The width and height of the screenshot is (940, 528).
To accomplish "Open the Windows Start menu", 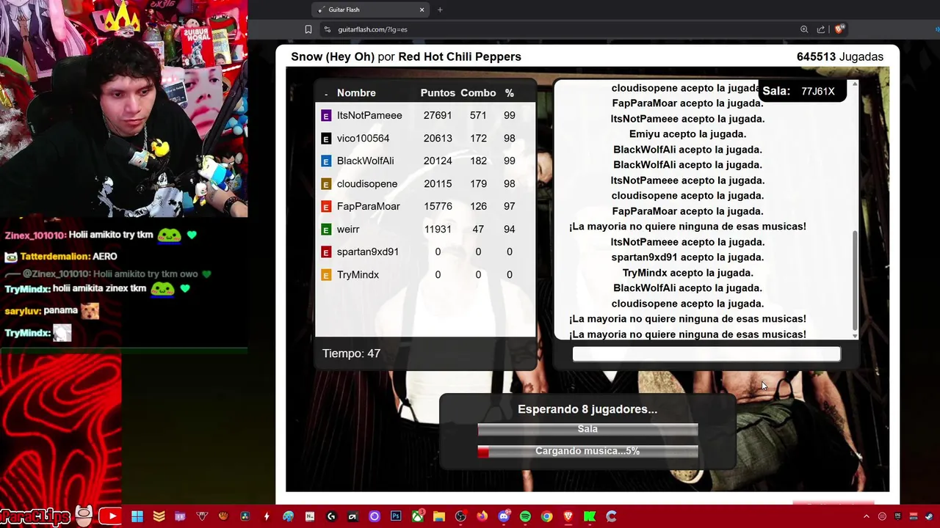I will (x=137, y=516).
